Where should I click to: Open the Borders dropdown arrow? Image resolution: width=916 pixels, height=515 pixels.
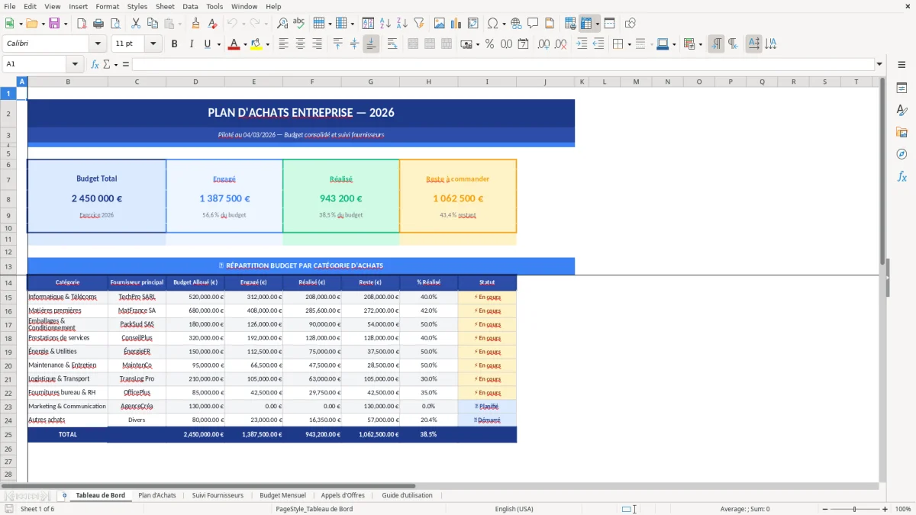click(629, 44)
